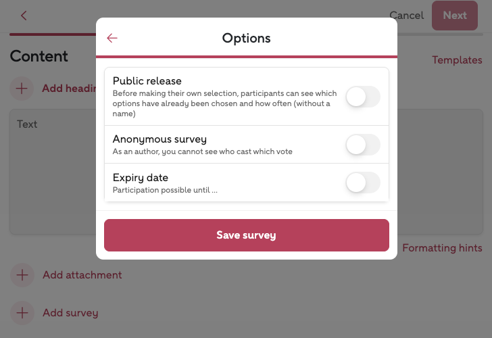Select the Public release option row title
This screenshot has width=492, height=338.
147,81
